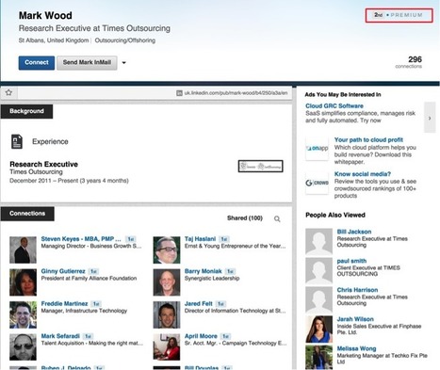Open Jarah Wilson profile link
The height and width of the screenshot is (370, 440).
355,319
